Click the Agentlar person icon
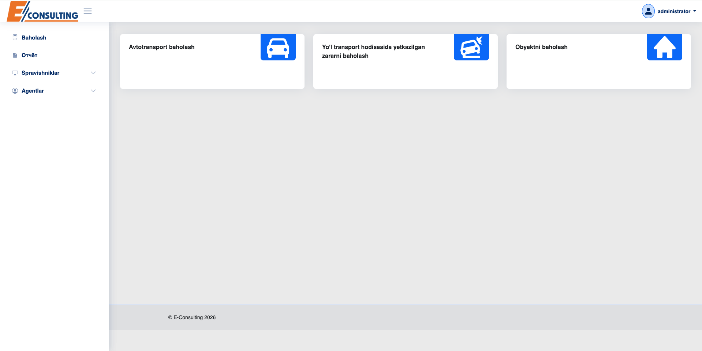 tap(15, 91)
